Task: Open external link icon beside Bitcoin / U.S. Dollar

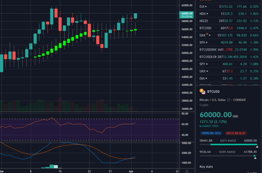Action: [x=228, y=100]
